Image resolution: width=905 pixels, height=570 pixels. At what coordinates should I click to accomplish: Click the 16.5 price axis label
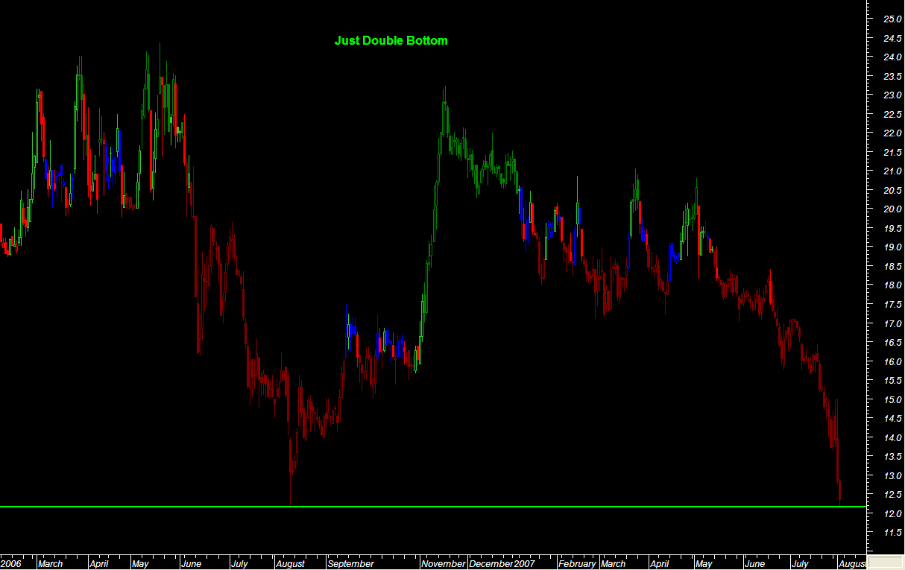893,343
